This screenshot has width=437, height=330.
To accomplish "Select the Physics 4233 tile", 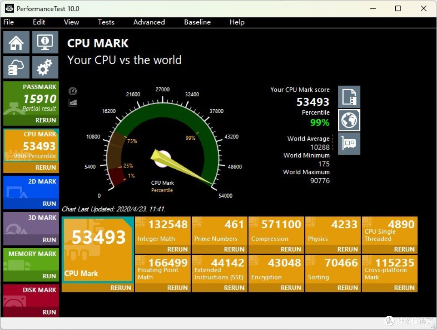I will tap(333, 231).
